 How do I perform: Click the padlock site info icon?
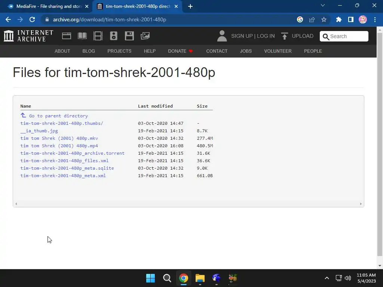[x=47, y=19]
